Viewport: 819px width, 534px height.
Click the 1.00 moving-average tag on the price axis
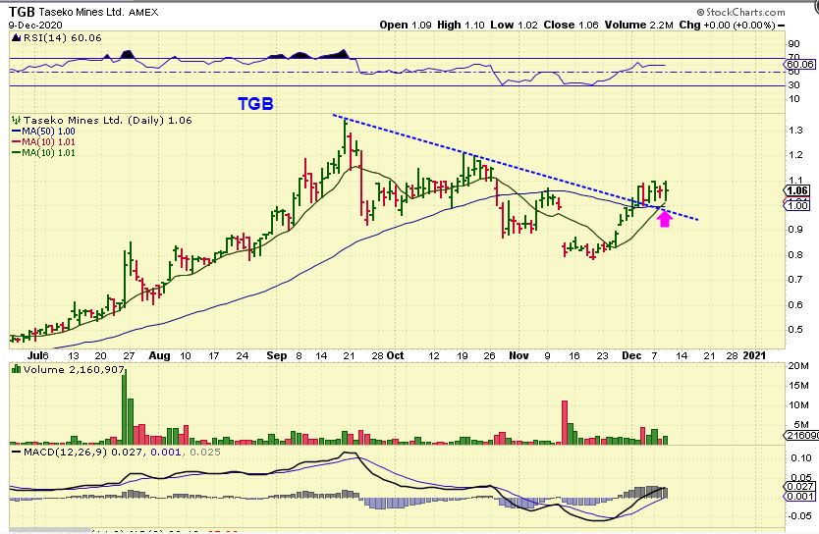click(797, 206)
